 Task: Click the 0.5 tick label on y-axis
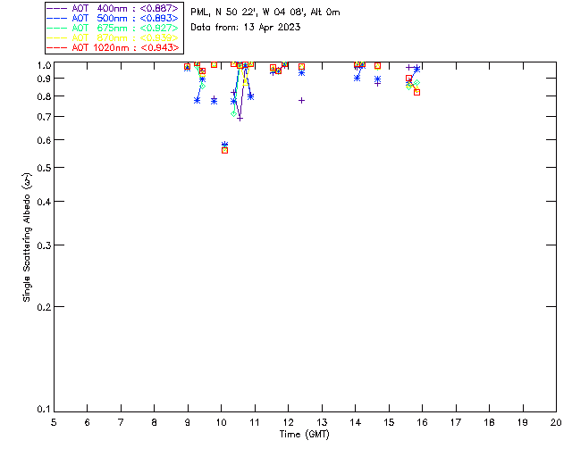(x=44, y=168)
